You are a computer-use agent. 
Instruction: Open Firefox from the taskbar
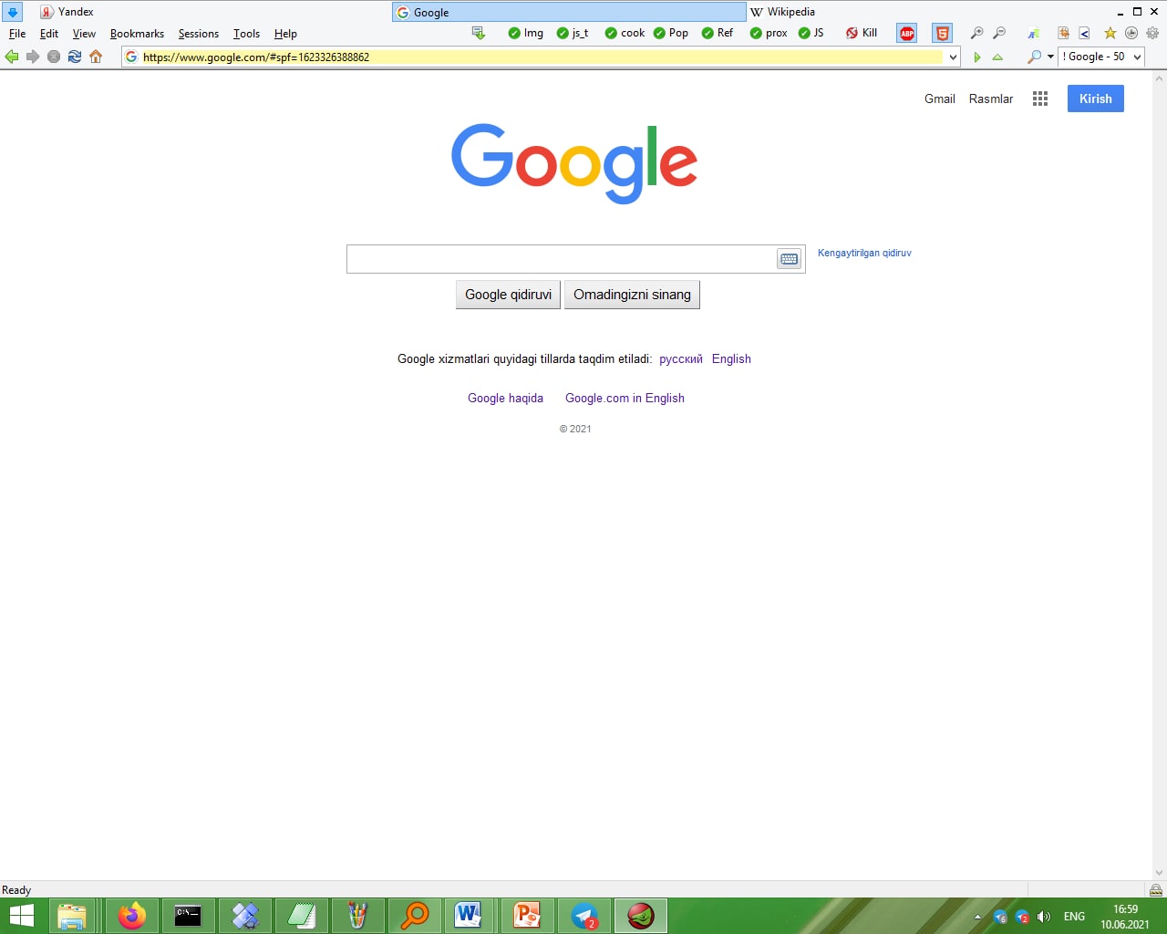pyautogui.click(x=132, y=916)
